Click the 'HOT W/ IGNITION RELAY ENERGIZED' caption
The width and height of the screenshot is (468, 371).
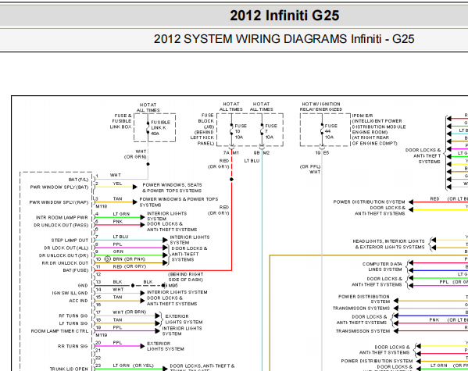coord(321,106)
